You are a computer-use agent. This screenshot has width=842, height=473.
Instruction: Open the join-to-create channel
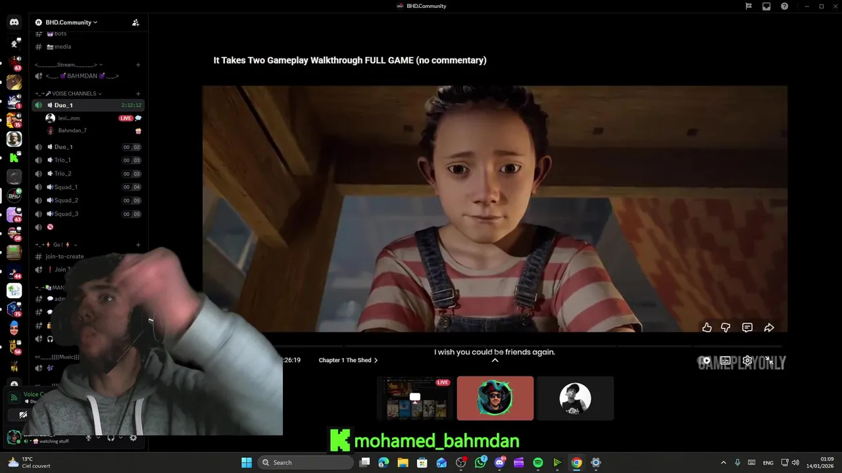[x=64, y=256]
